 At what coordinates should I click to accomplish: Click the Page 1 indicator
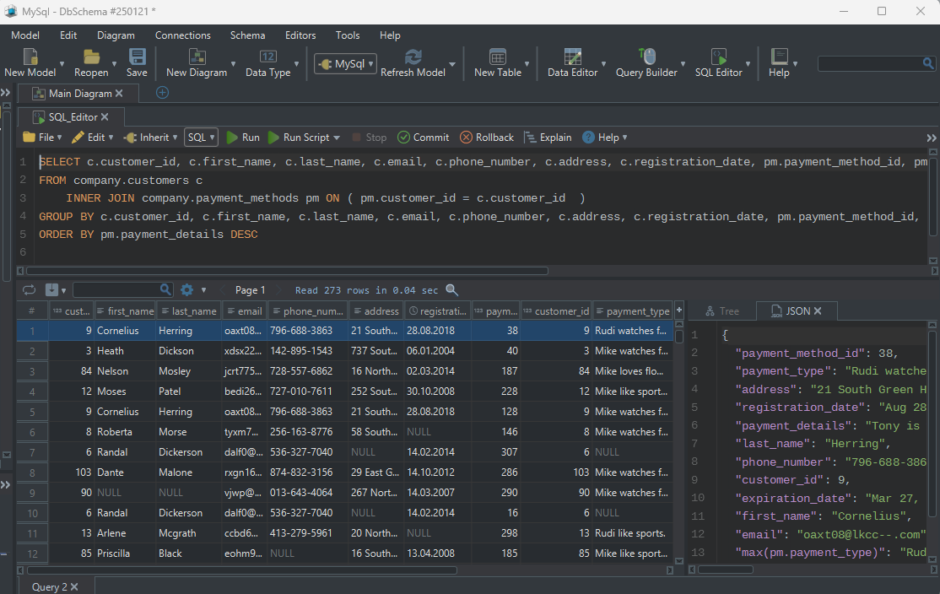point(250,290)
